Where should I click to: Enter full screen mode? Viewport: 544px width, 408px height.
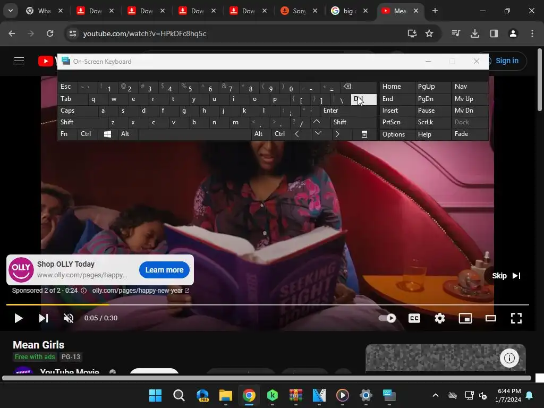(x=516, y=318)
